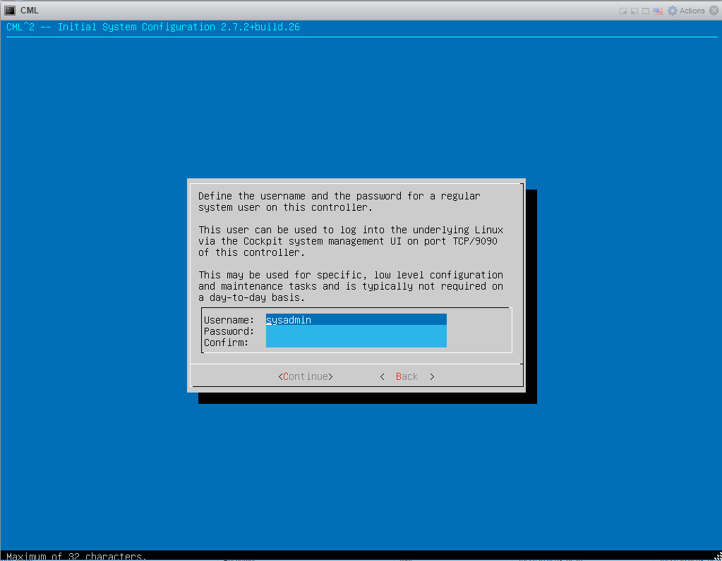This screenshot has height=561, width=722.
Task: Click the Username field containing sysadmin
Action: (356, 319)
